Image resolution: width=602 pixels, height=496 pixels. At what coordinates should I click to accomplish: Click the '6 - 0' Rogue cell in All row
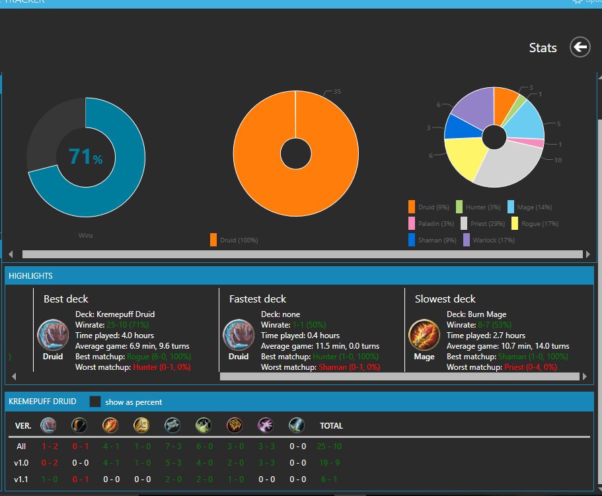(205, 446)
